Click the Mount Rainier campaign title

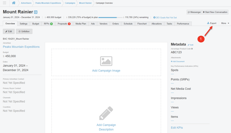click(18, 12)
